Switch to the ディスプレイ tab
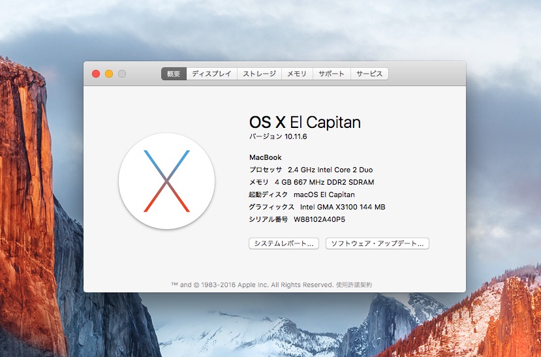Image resolution: width=541 pixels, height=357 pixels. (211, 74)
